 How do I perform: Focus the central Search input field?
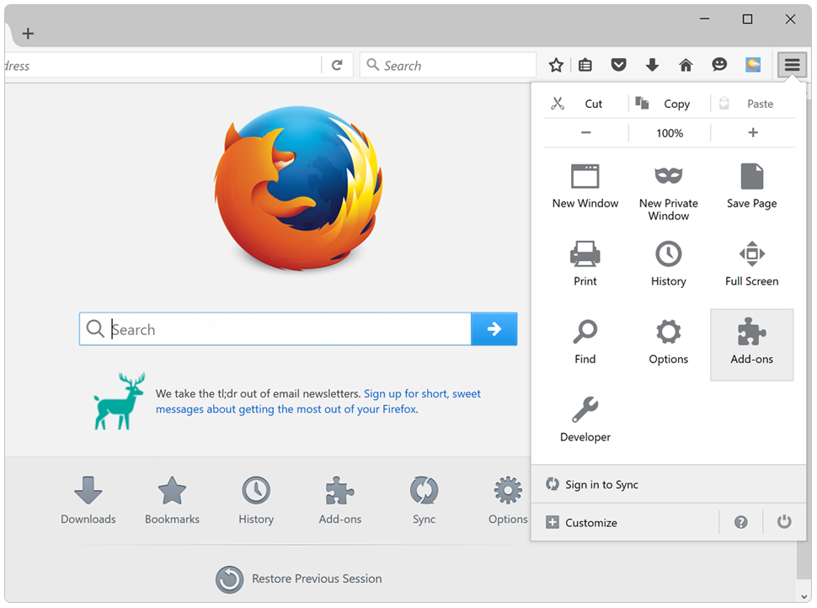pos(286,329)
